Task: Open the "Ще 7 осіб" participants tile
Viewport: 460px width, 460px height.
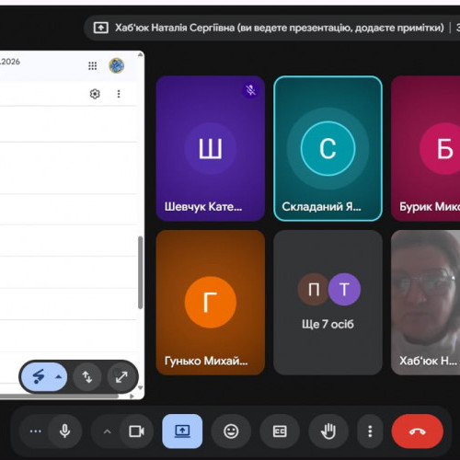Action: click(328, 303)
